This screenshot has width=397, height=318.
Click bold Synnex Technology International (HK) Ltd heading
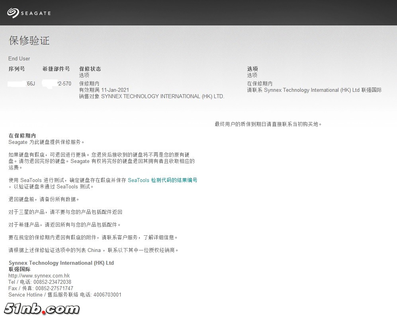coord(61,263)
